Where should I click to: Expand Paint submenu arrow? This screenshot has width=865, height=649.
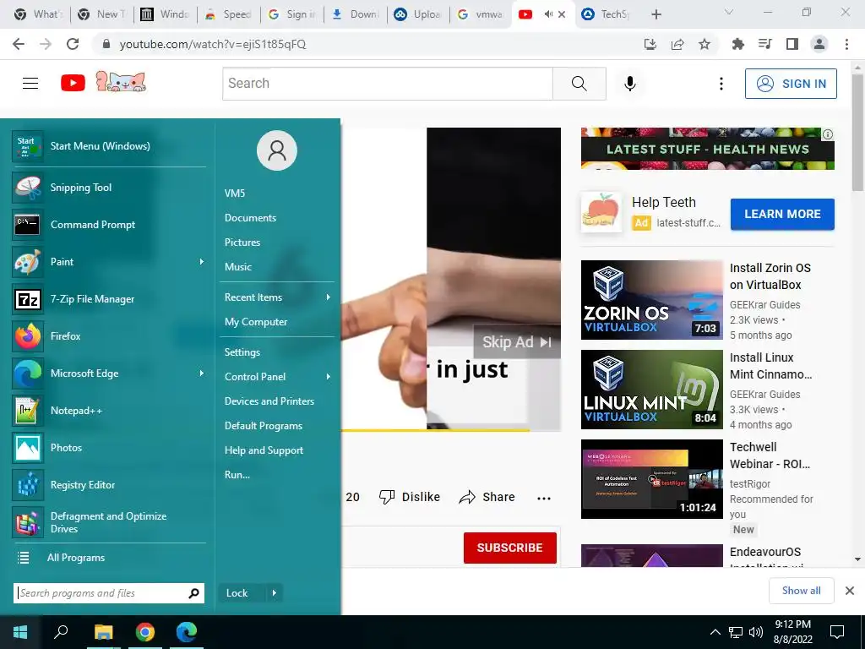click(201, 262)
